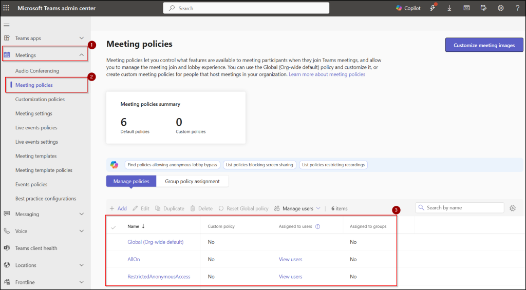Click the Teams apps sidebar icon
The image size is (526, 290).
coord(7,38)
